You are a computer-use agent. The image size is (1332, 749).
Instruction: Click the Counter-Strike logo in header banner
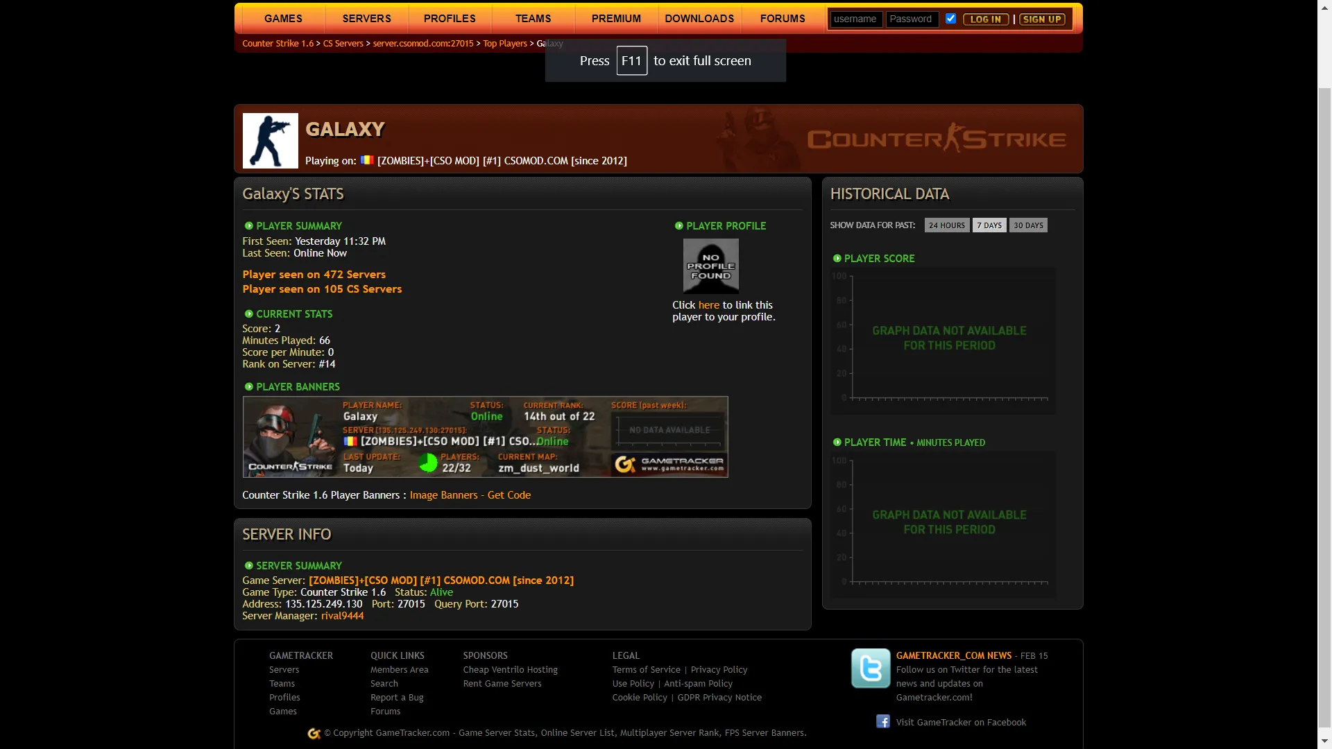pos(937,139)
